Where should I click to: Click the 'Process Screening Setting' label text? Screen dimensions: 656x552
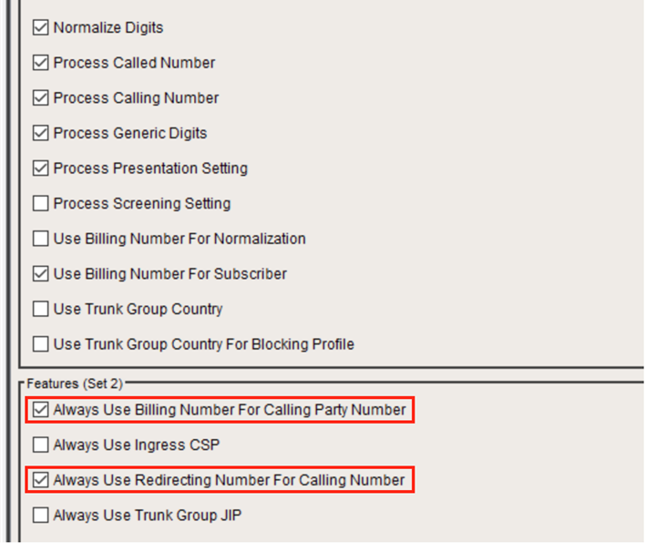click(x=142, y=204)
